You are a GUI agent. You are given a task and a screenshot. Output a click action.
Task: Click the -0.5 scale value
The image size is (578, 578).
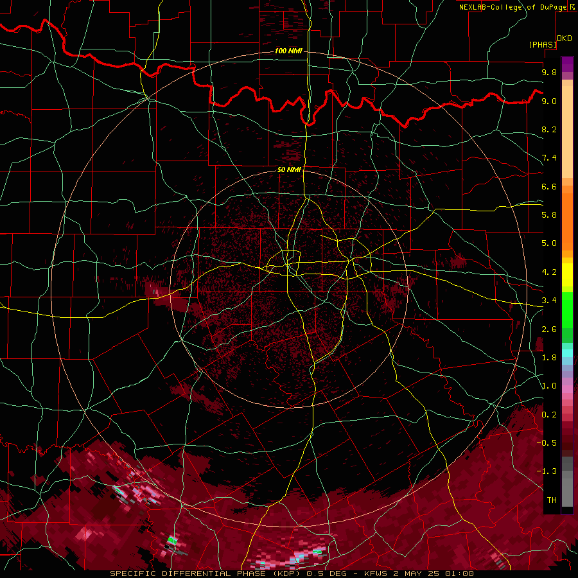(x=547, y=442)
